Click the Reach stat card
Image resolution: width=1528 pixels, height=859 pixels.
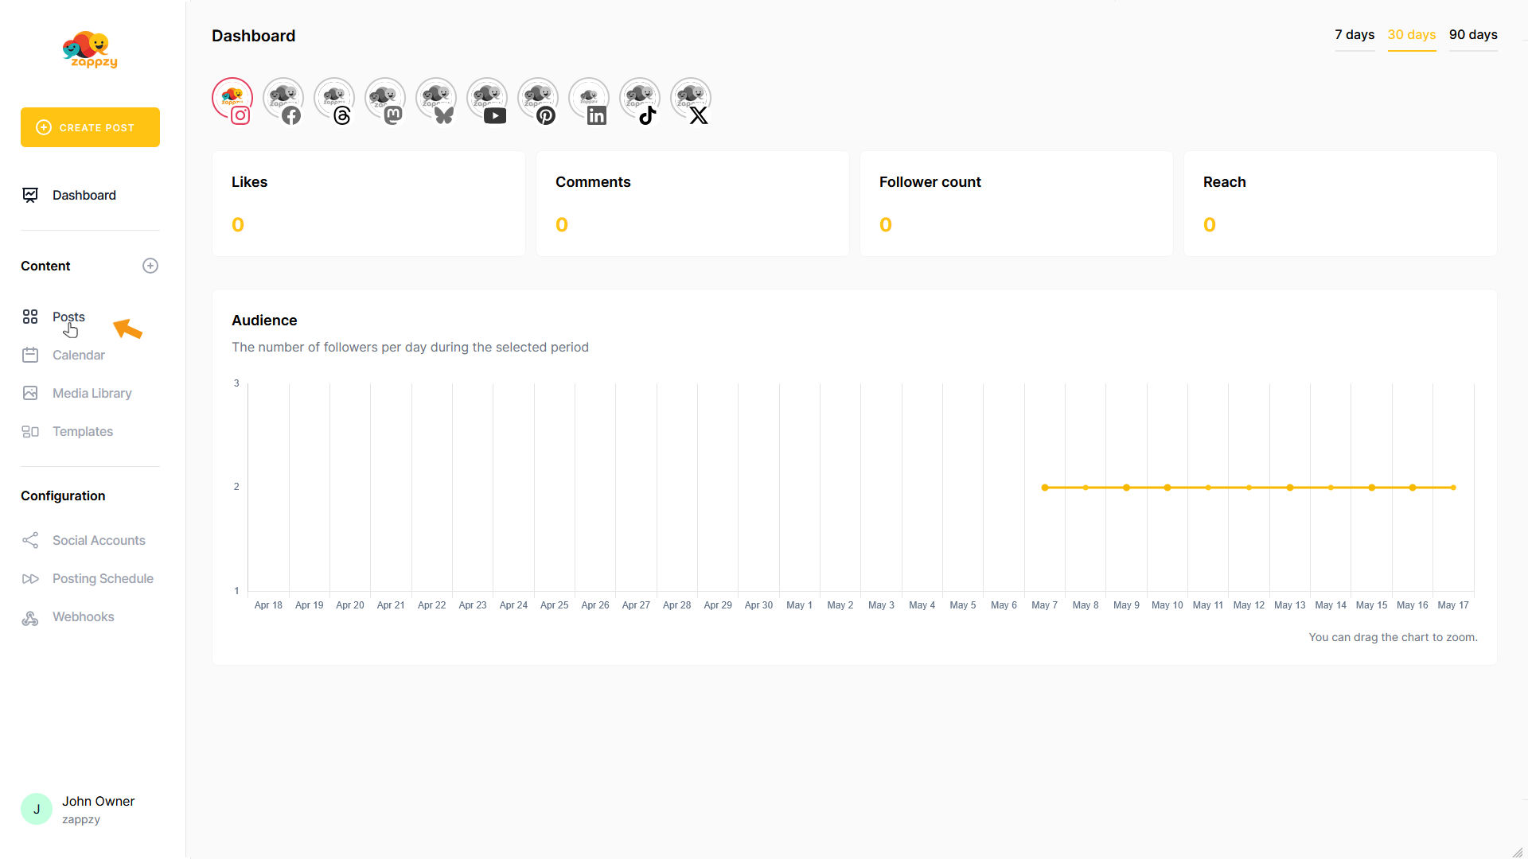pyautogui.click(x=1340, y=204)
